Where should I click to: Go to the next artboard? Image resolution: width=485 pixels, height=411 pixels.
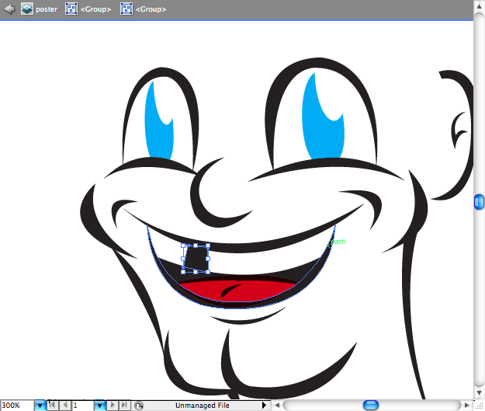(113, 405)
